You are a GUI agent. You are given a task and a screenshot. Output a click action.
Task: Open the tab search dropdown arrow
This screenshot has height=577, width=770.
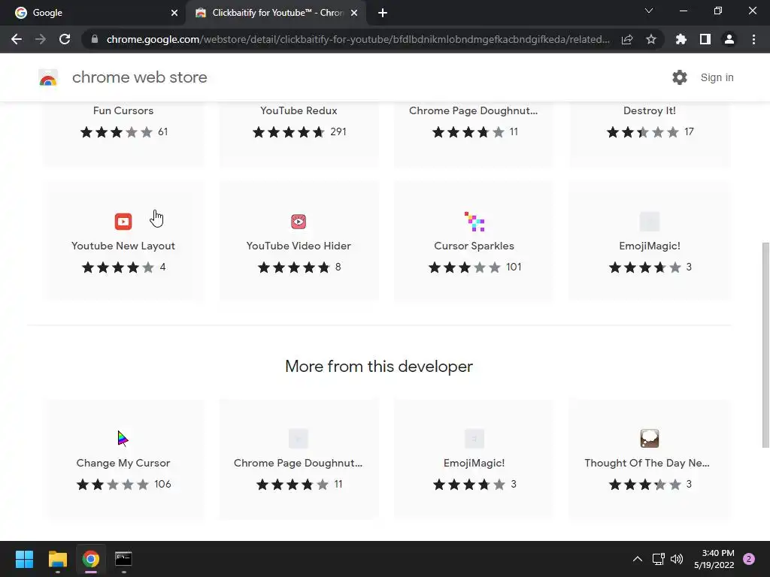(649, 11)
